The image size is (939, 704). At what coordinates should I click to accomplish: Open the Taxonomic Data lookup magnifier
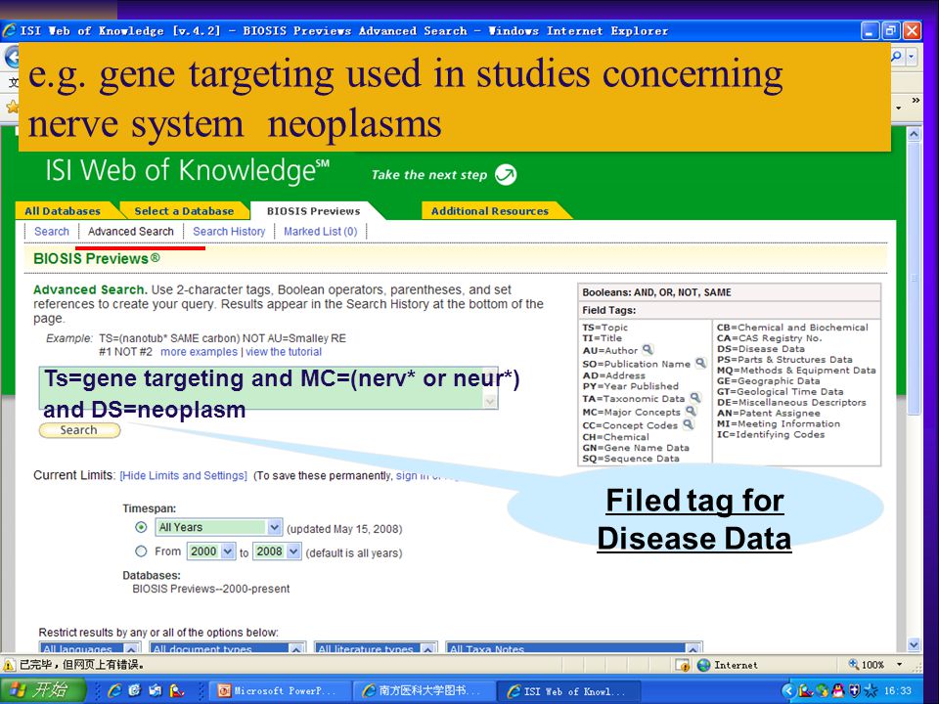694,398
